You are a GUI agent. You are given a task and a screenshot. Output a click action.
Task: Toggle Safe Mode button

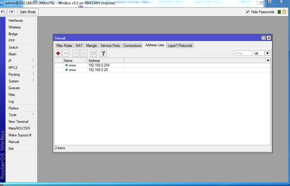[x=28, y=12]
